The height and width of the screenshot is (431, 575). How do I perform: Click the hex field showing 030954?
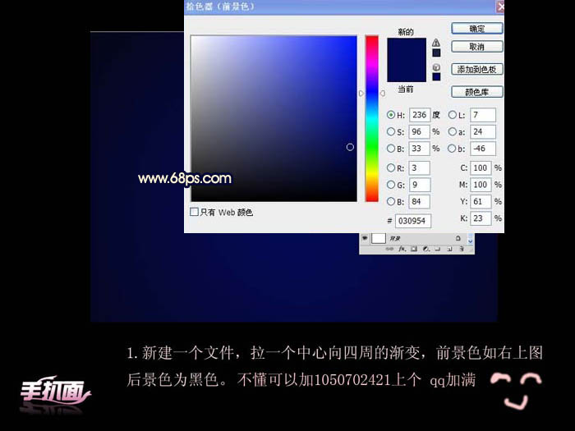pos(413,221)
